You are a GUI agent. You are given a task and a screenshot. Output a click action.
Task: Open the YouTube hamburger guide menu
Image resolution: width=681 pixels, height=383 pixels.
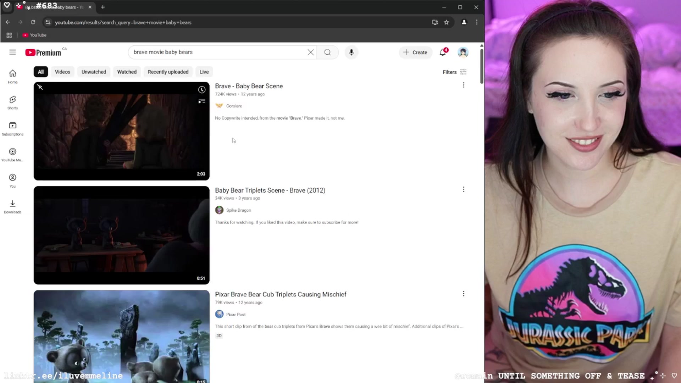12,52
